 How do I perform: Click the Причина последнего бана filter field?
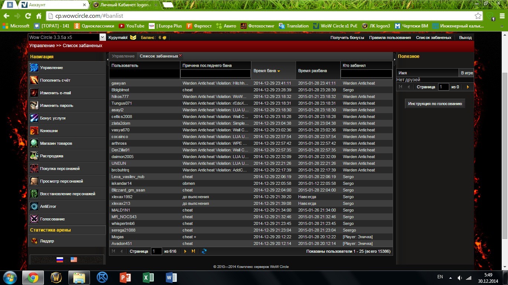tap(215, 74)
